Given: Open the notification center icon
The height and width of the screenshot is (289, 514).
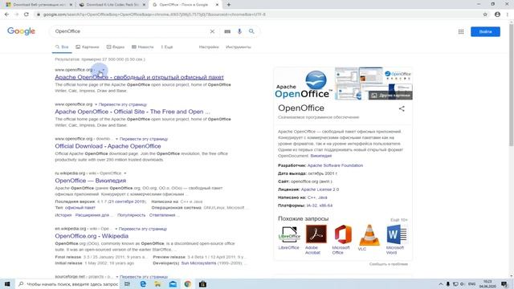Looking at the screenshot, I should tap(504, 284).
